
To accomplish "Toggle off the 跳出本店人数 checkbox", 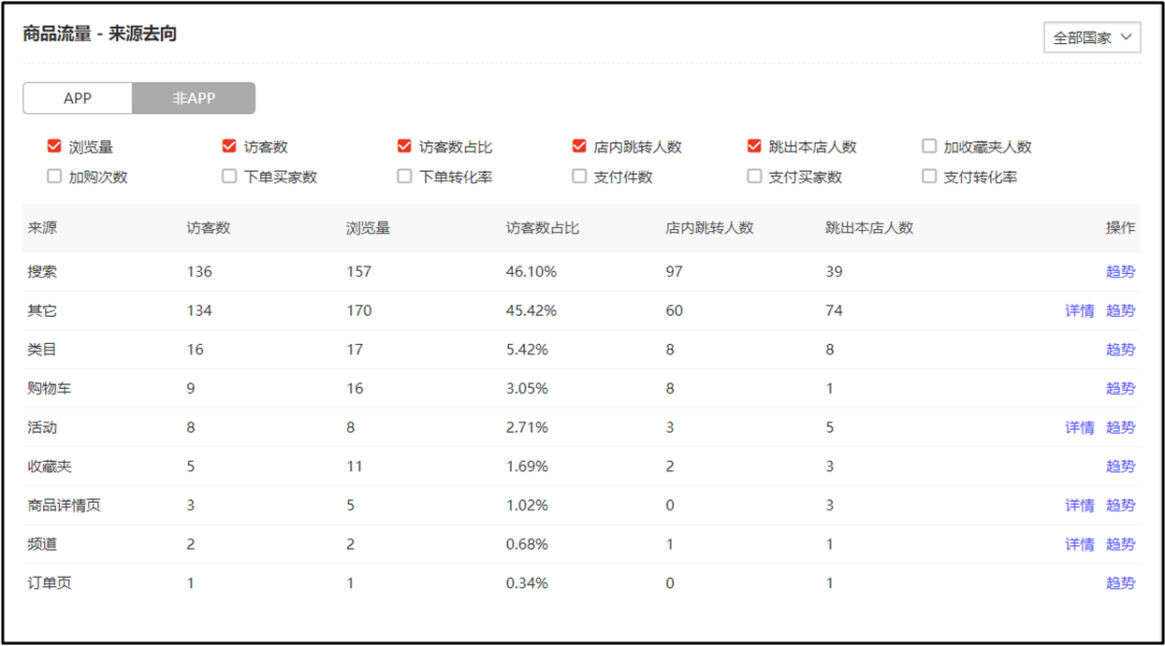I will (x=754, y=146).
